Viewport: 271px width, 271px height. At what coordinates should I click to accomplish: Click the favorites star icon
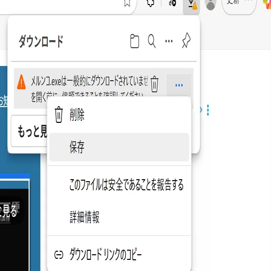coord(127,3)
